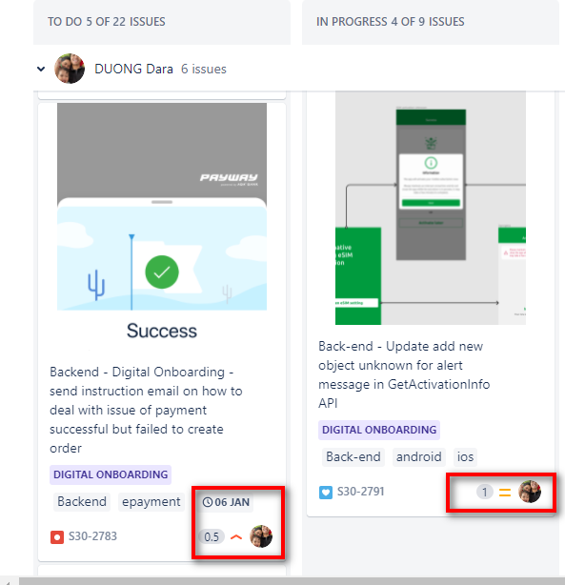Click the assignee avatar on S30-2783 card
This screenshot has height=585, width=565.
tap(261, 536)
